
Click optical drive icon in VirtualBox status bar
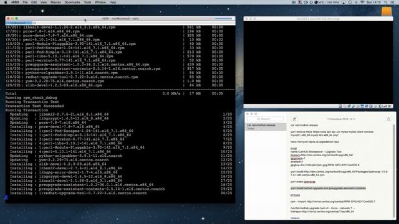345,106
